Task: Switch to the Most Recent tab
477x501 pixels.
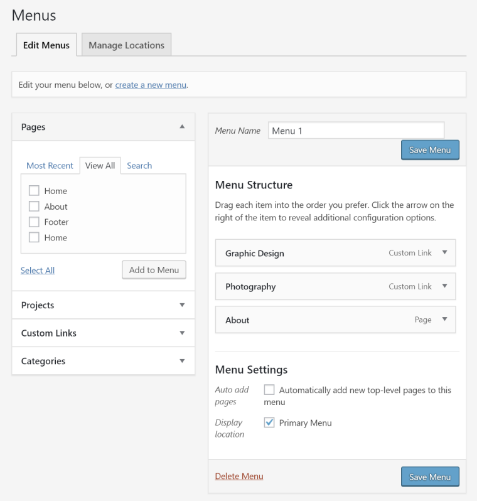Action: (x=50, y=166)
